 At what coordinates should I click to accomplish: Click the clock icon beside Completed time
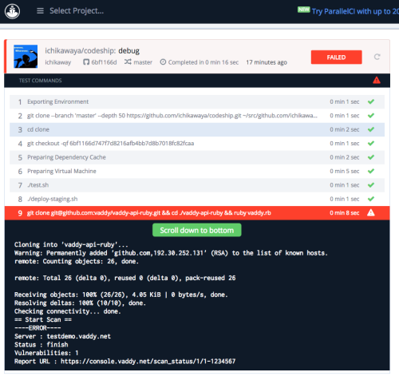[x=163, y=62]
